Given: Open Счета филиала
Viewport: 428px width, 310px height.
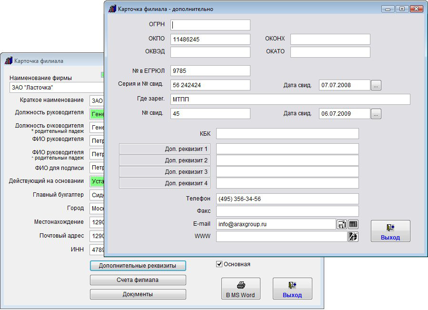Looking at the screenshot, I should pyautogui.click(x=138, y=280).
